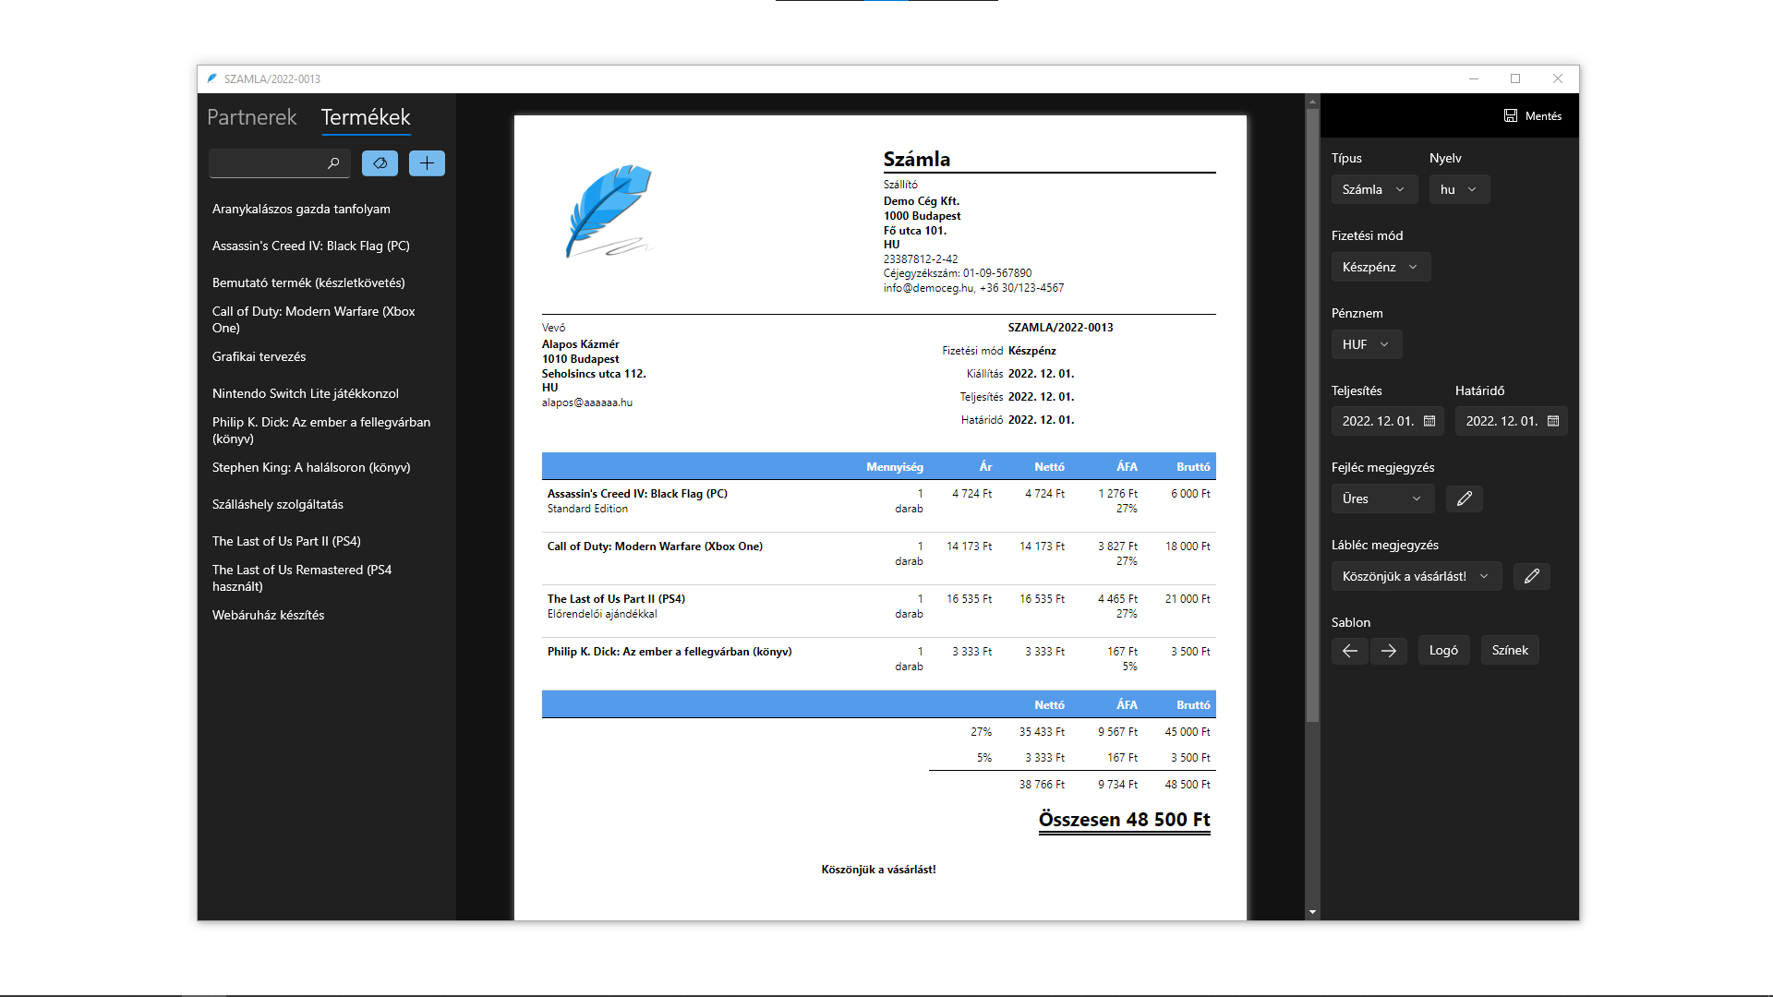The height and width of the screenshot is (997, 1773).
Task: Open the Teljesítés date calendar icon
Action: (x=1429, y=421)
